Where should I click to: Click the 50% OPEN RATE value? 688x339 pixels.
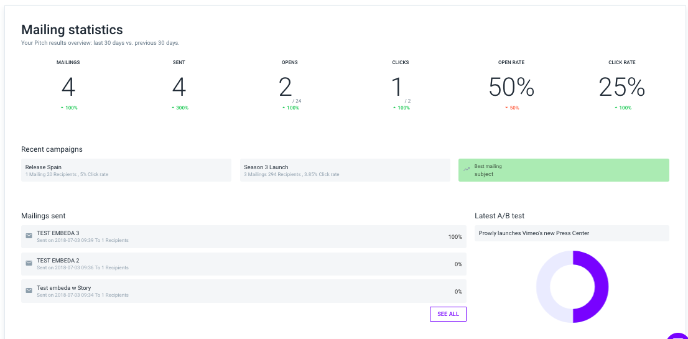click(x=511, y=87)
